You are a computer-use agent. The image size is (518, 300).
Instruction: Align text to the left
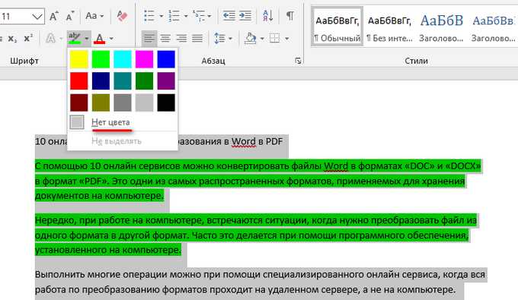point(149,39)
